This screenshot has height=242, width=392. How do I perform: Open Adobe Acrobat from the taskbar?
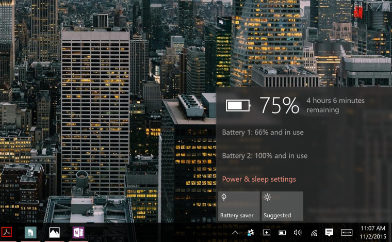(x=6, y=233)
